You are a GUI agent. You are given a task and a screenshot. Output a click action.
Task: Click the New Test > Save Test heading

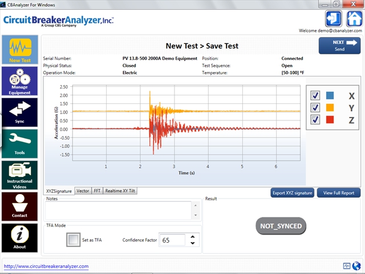[x=202, y=46]
